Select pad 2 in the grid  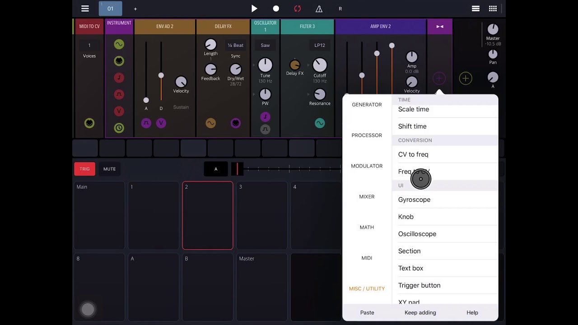[x=208, y=215]
